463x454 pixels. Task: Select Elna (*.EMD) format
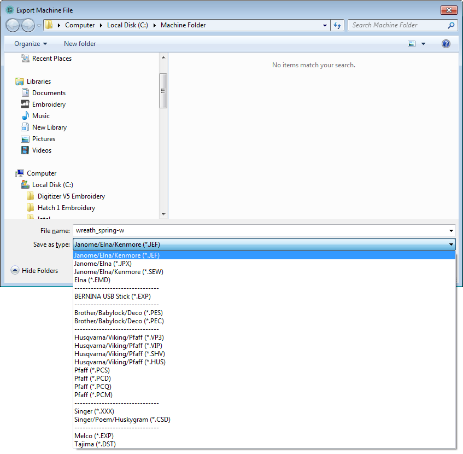[264, 280]
